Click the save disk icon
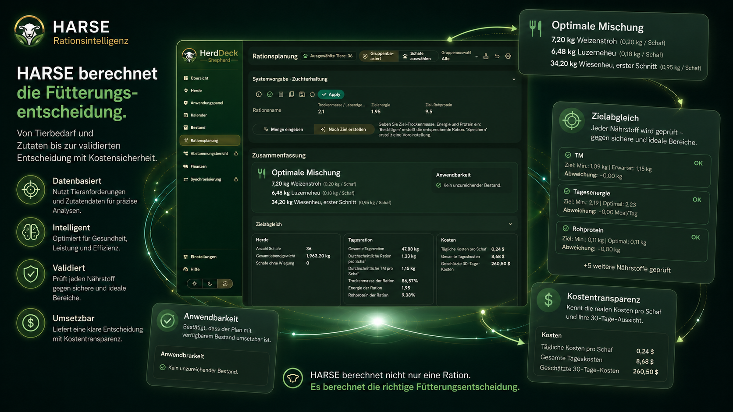The width and height of the screenshot is (733, 412). [x=302, y=95]
